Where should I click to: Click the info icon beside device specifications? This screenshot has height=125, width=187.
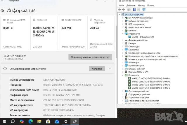[x=5, y=69]
